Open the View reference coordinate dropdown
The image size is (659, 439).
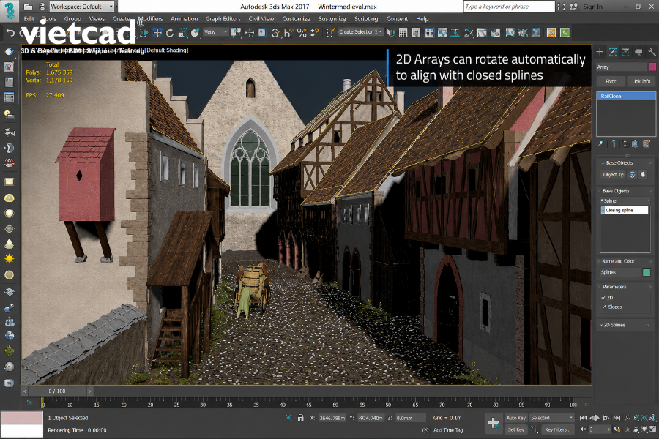pyautogui.click(x=215, y=32)
